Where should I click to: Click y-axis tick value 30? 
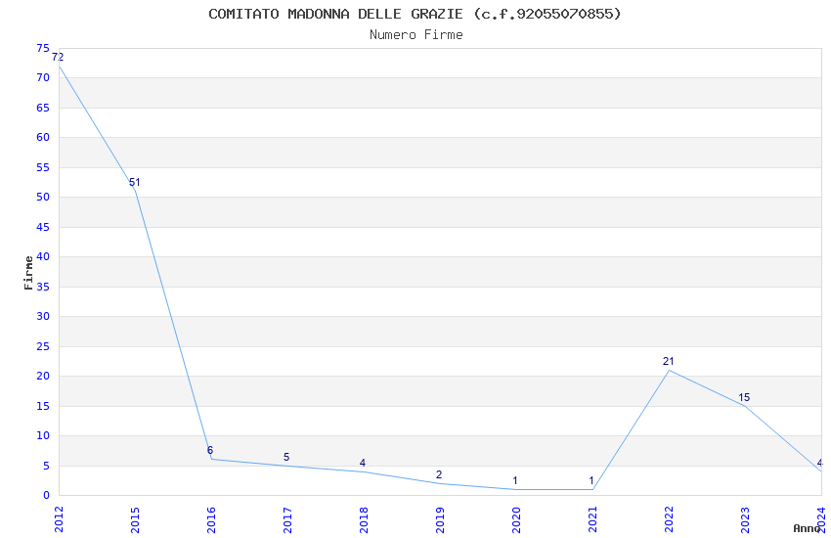pyautogui.click(x=43, y=316)
